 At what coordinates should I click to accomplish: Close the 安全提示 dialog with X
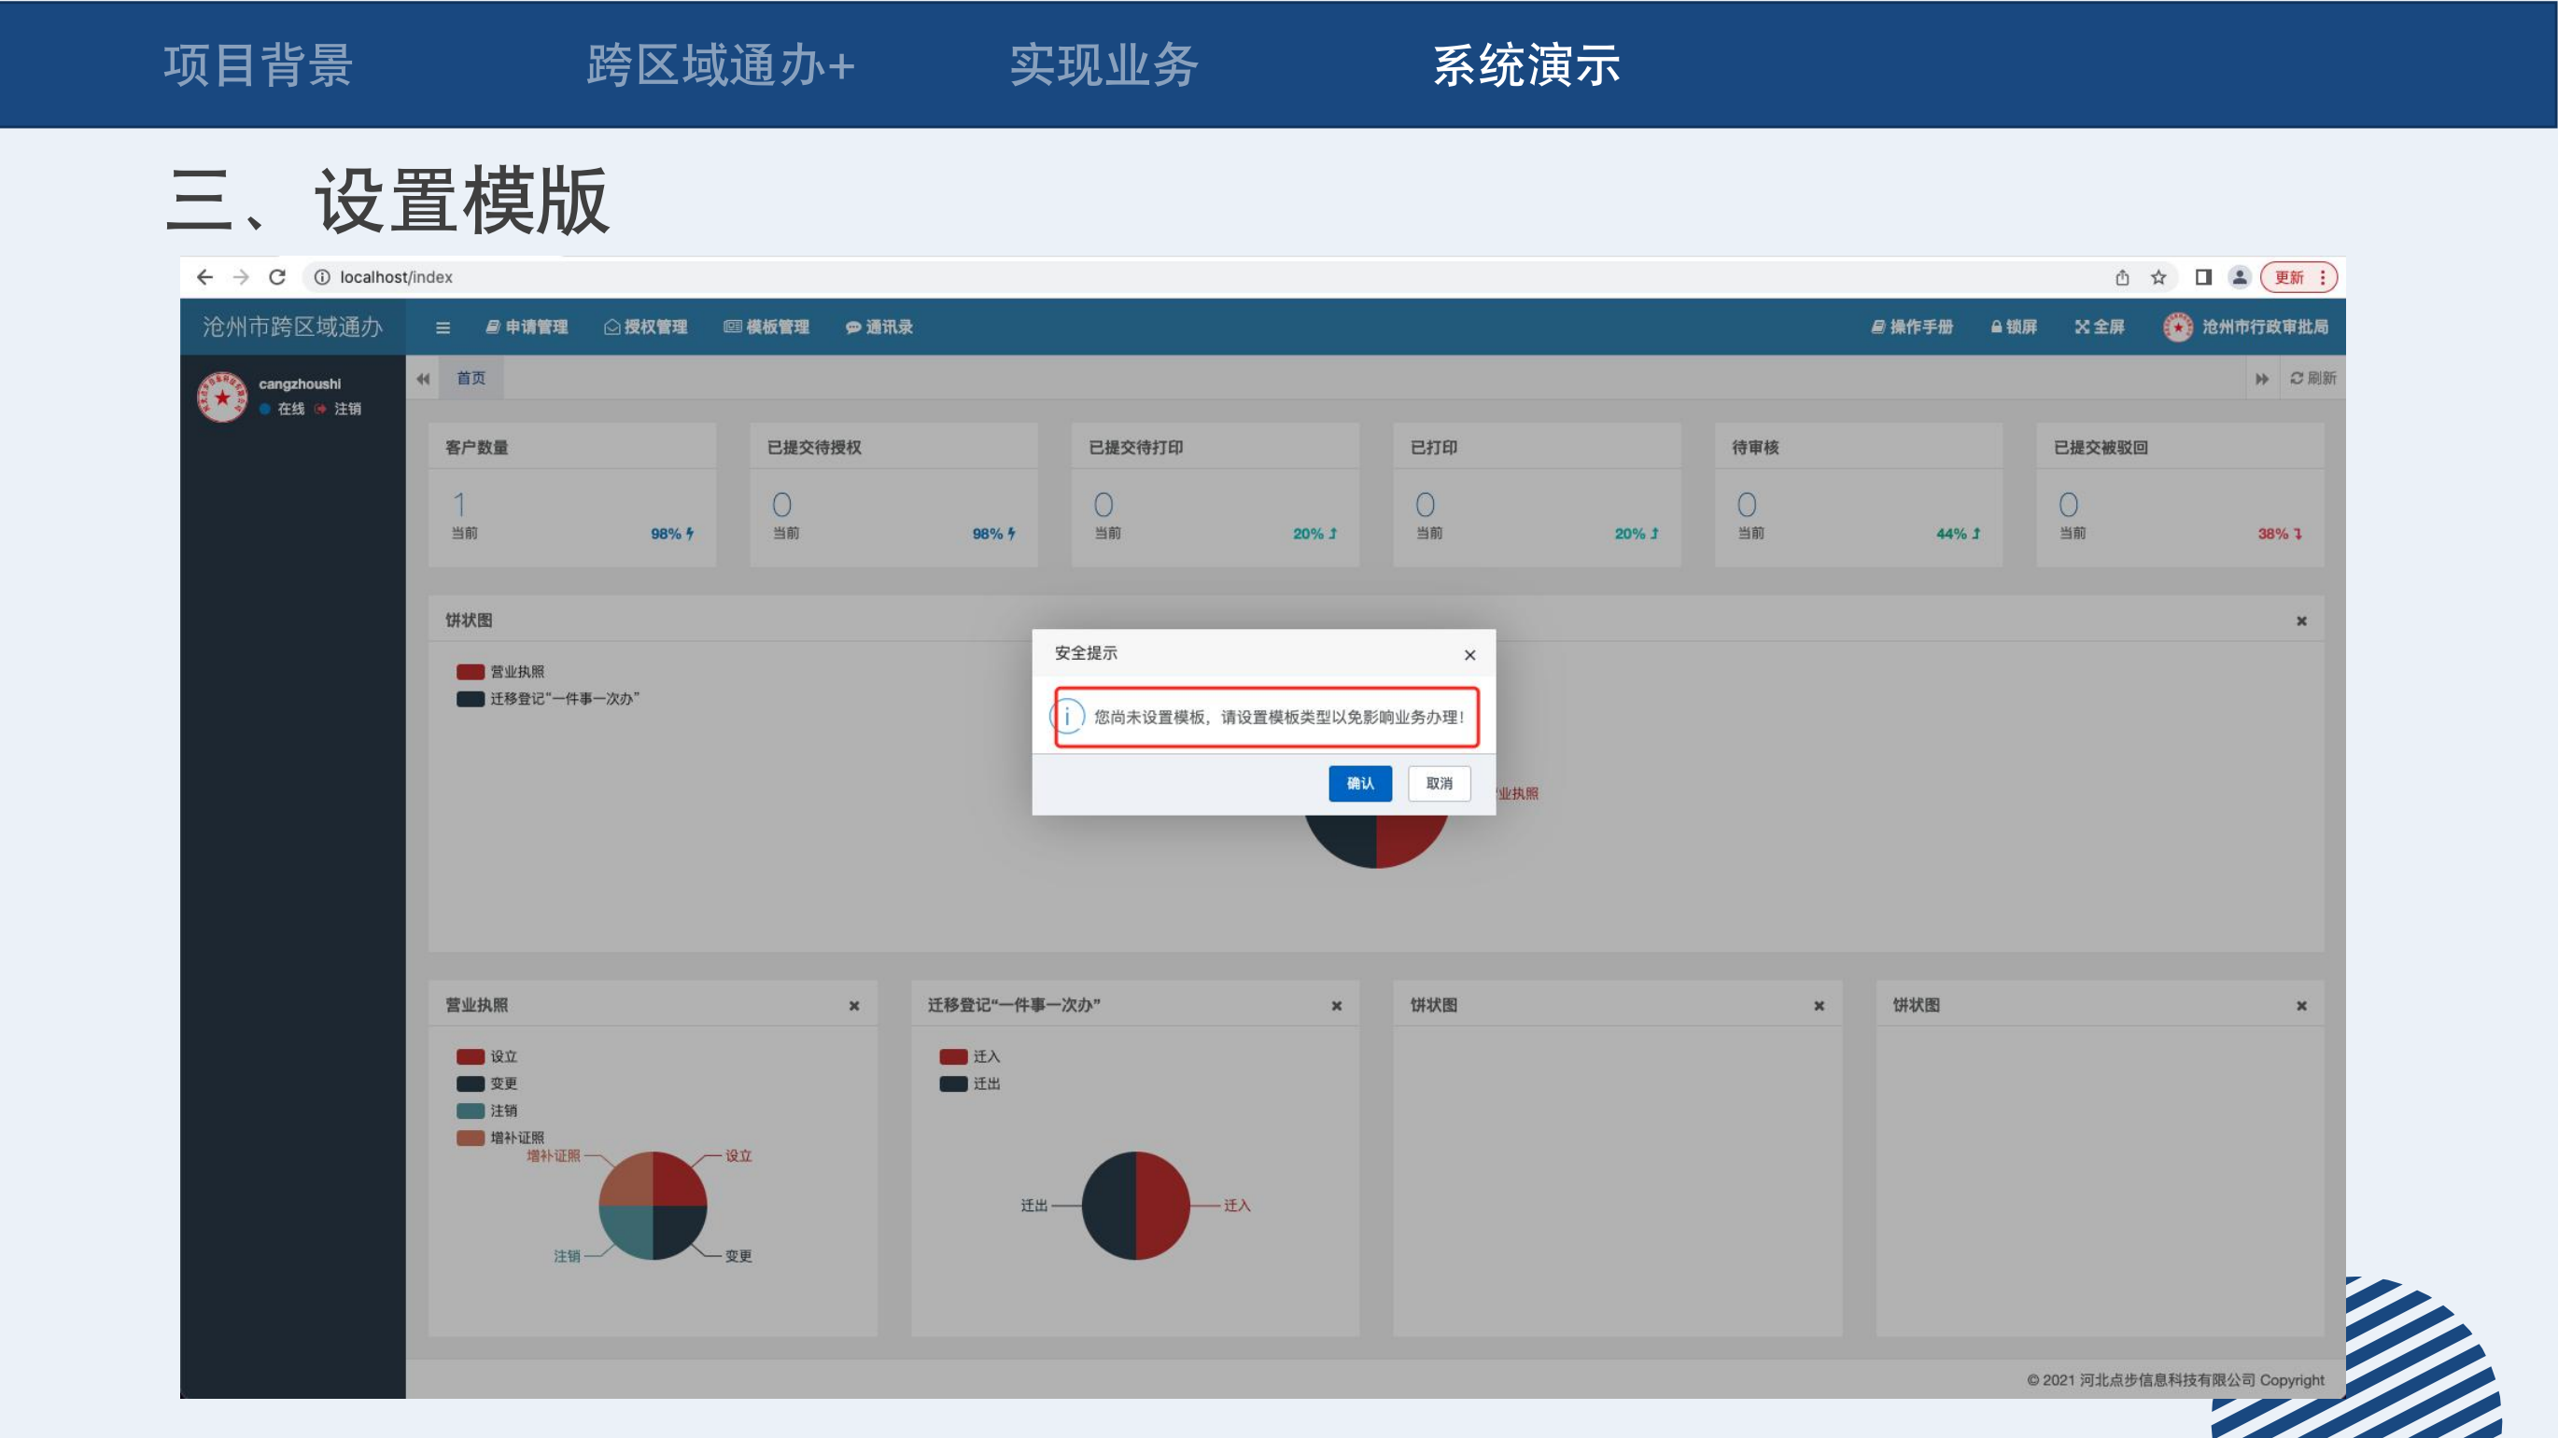1469,655
